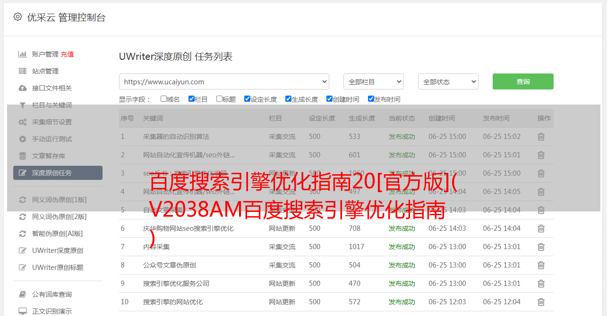Delete row 2 task with trash icon
The image size is (607, 316).
pyautogui.click(x=541, y=155)
